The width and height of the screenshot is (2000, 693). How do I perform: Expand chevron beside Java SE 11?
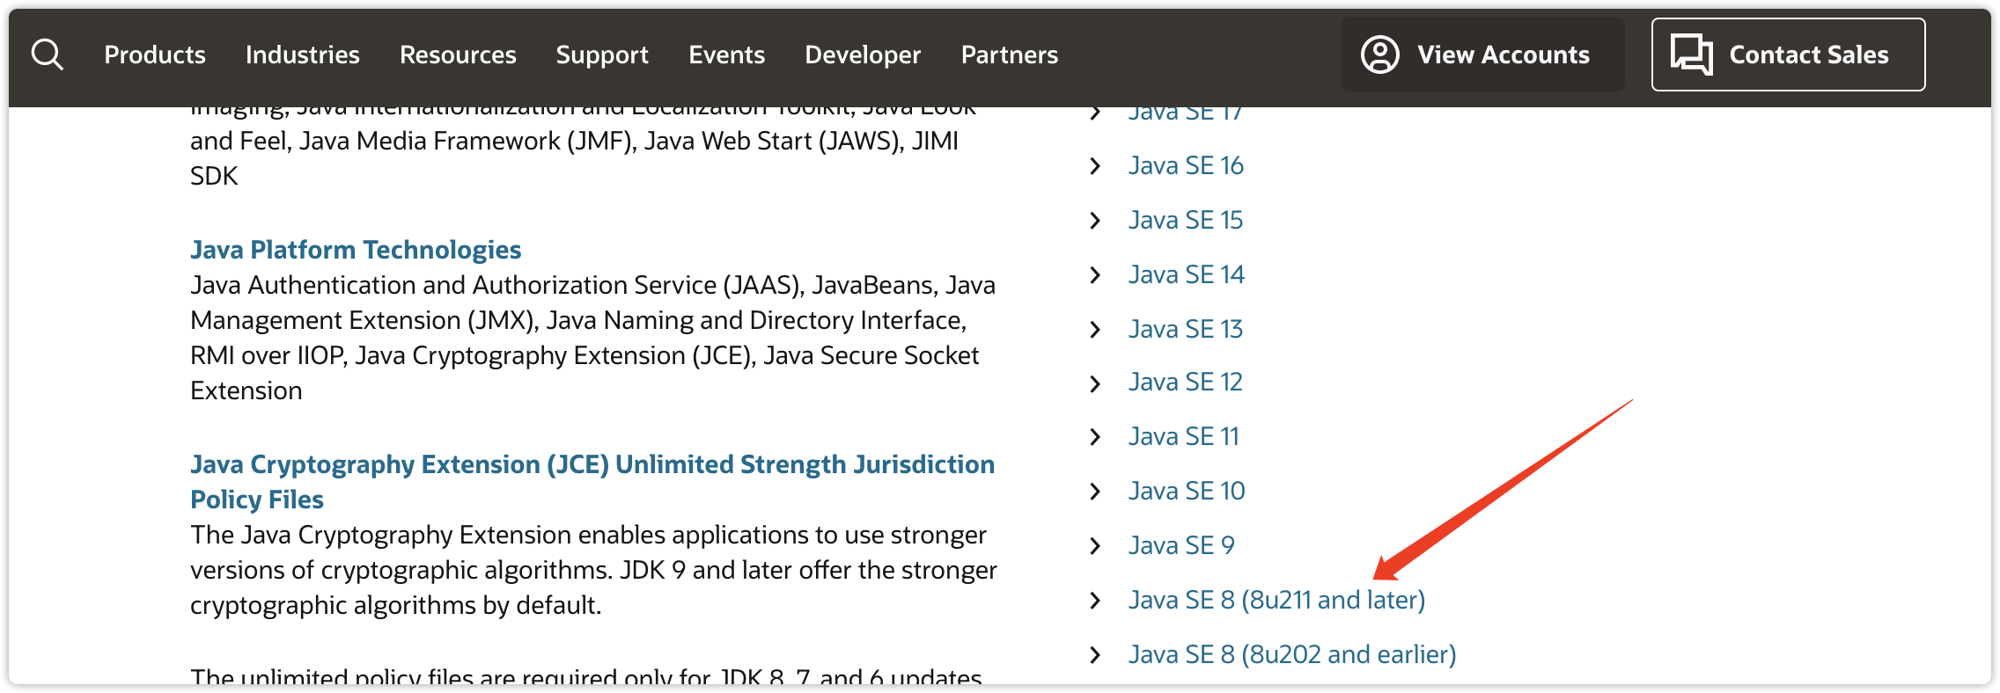click(1095, 437)
